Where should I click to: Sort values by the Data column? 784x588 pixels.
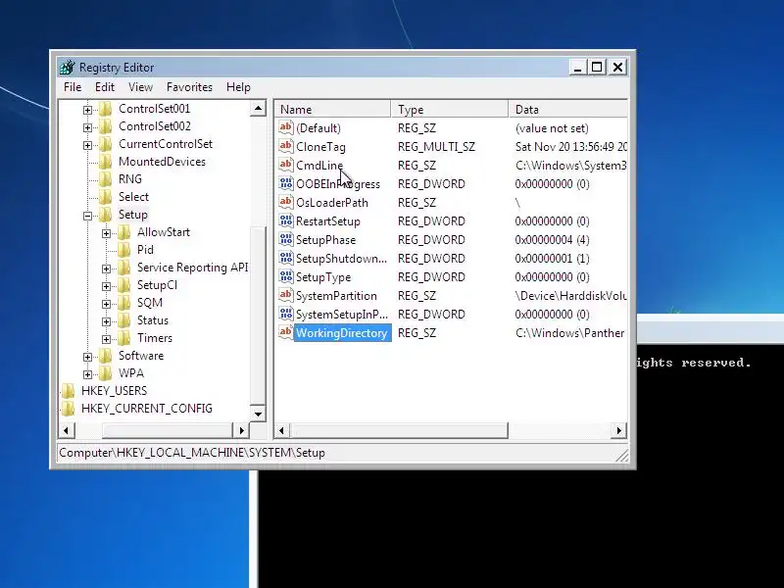click(568, 109)
